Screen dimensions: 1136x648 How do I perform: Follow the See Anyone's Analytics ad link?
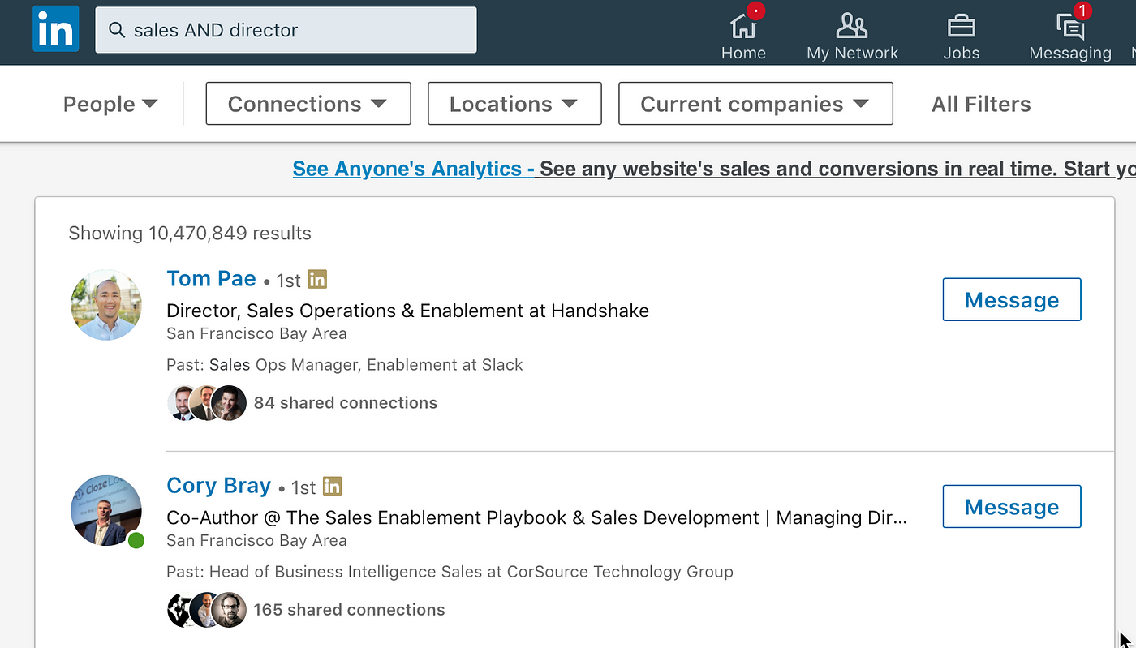(x=413, y=169)
